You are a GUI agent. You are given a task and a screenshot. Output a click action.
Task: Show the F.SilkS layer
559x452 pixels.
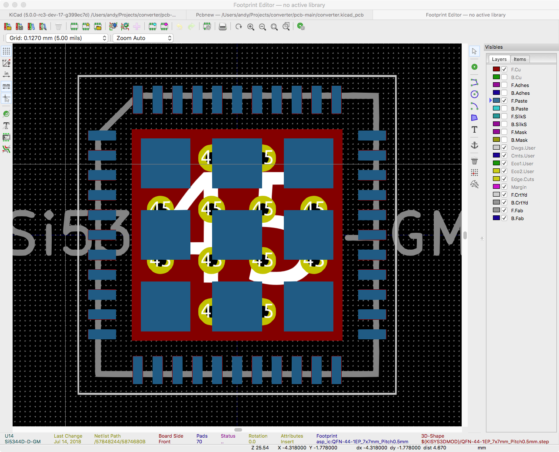[504, 117]
